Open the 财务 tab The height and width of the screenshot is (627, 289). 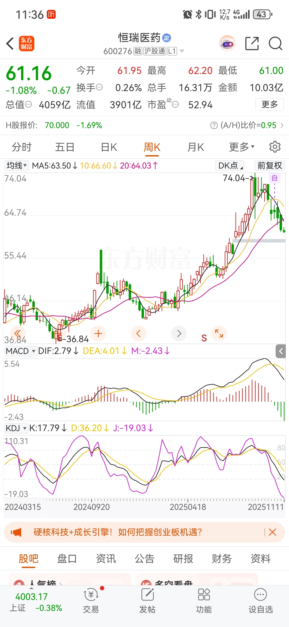[x=222, y=559]
